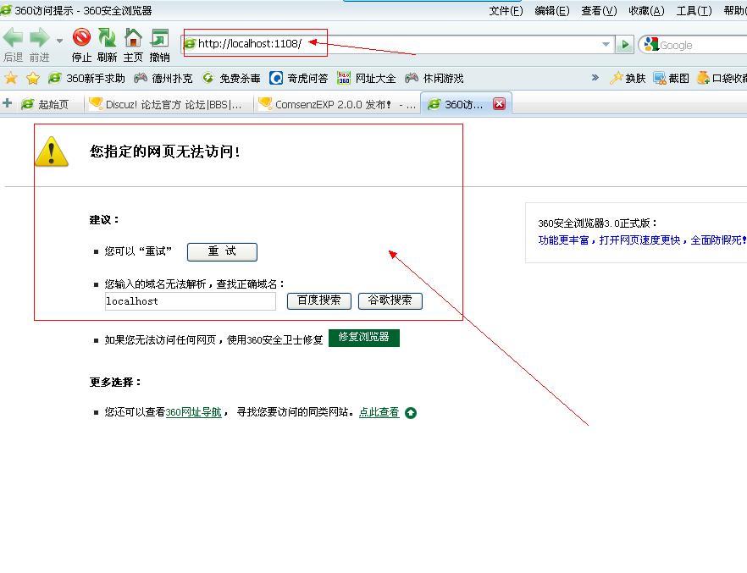747x573 pixels.
Task: Expand the address bar URL dropdown
Action: [606, 44]
